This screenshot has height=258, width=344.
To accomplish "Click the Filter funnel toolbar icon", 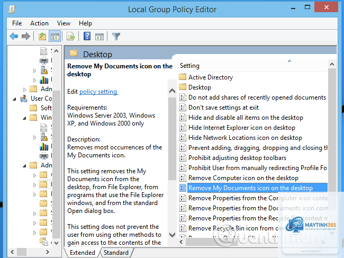I will (116, 36).
